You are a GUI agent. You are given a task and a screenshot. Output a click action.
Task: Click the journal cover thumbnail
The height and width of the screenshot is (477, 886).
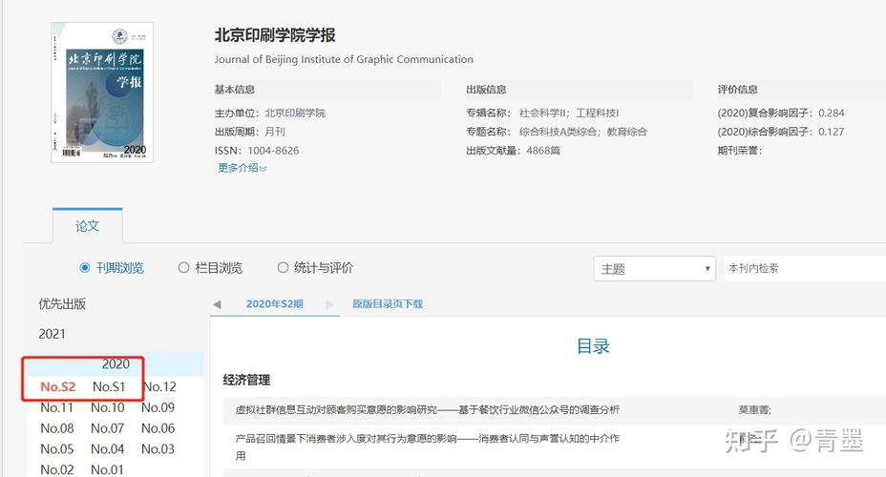102,93
